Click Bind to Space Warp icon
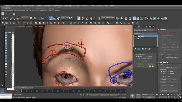This screenshot has height=102, width=182. 18,18
